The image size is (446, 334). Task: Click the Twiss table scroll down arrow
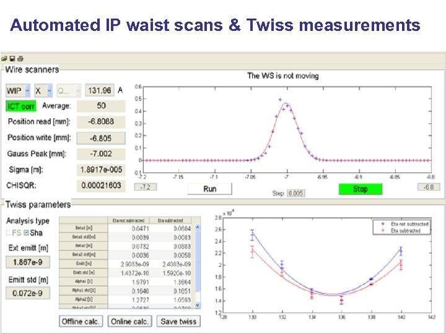(198, 305)
